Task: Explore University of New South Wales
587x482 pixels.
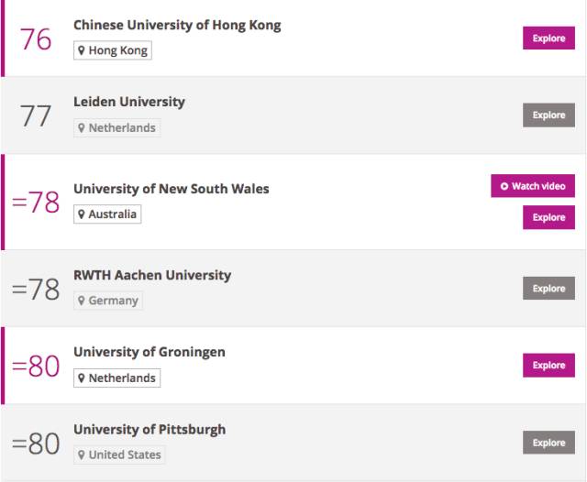Action: pyautogui.click(x=548, y=217)
